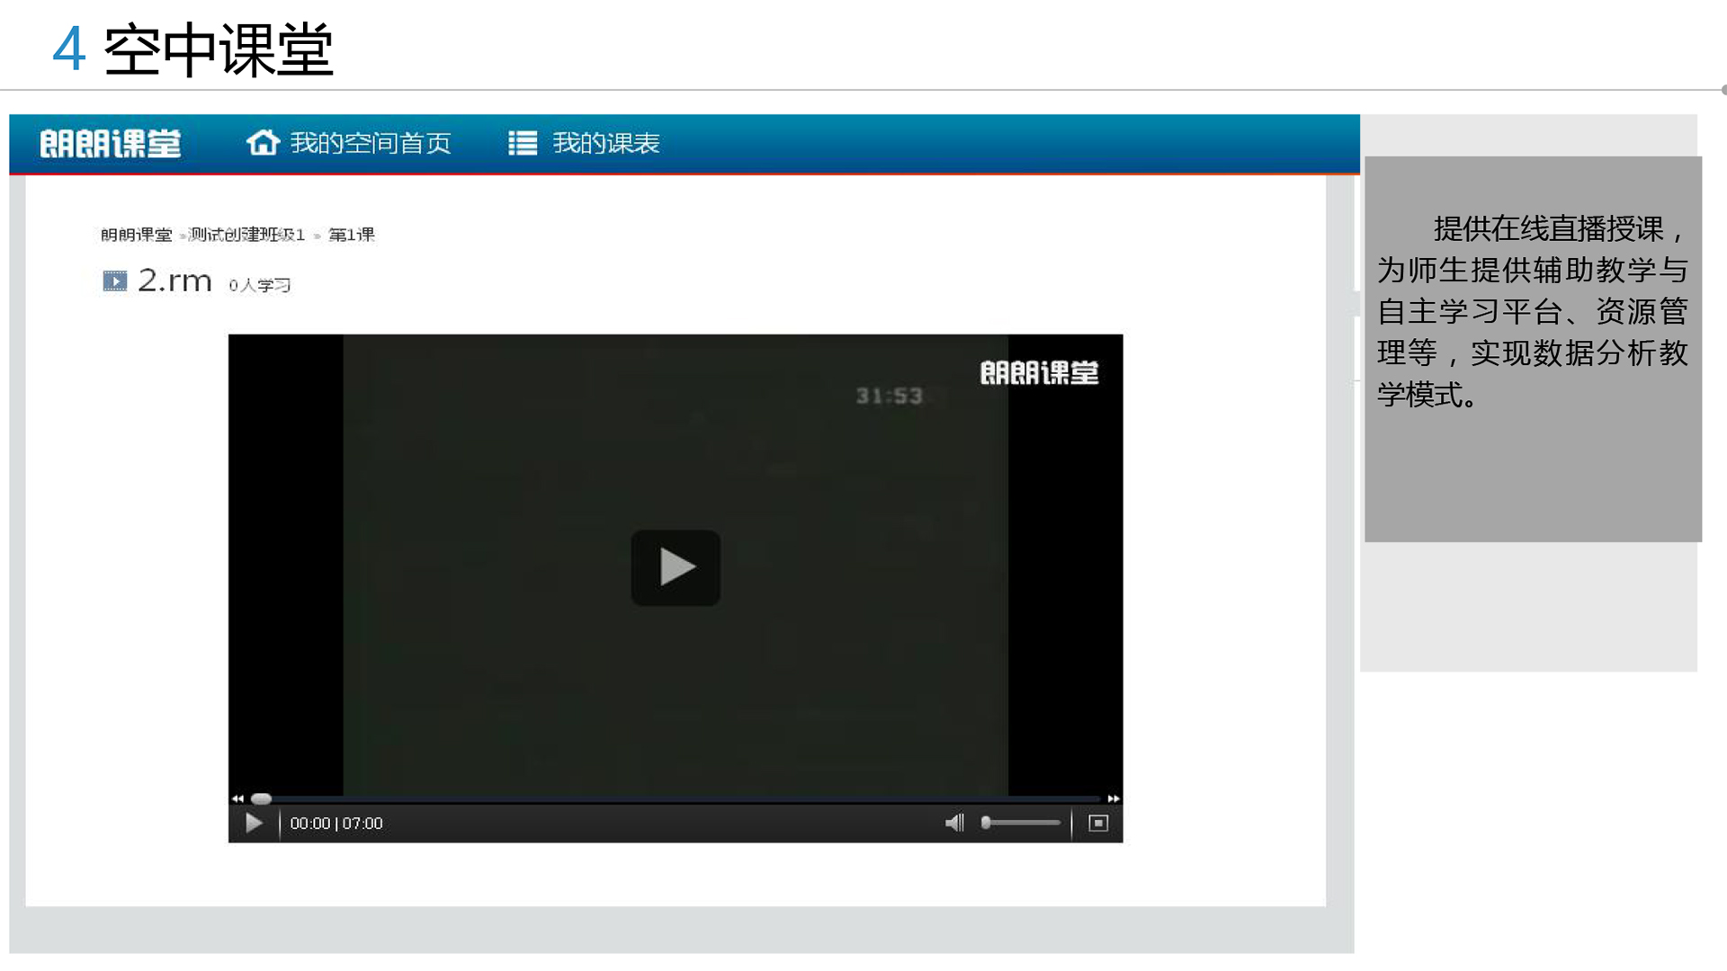The width and height of the screenshot is (1727, 971).
Task: Open 我的空间首页 menu item
Action: [371, 143]
